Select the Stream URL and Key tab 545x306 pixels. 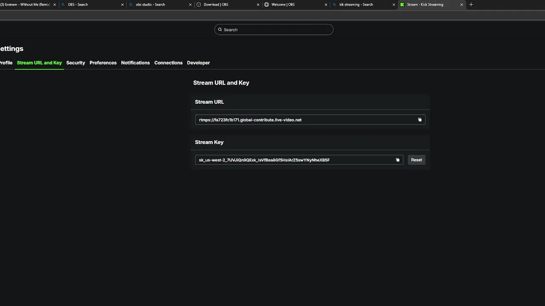(39, 63)
